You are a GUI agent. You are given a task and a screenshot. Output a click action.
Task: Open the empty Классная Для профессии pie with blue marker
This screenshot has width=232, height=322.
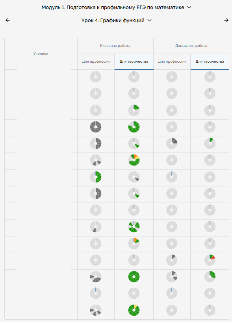tap(96, 293)
